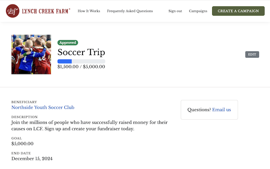Click the Beneficiary field label
270x169 pixels.
click(24, 102)
